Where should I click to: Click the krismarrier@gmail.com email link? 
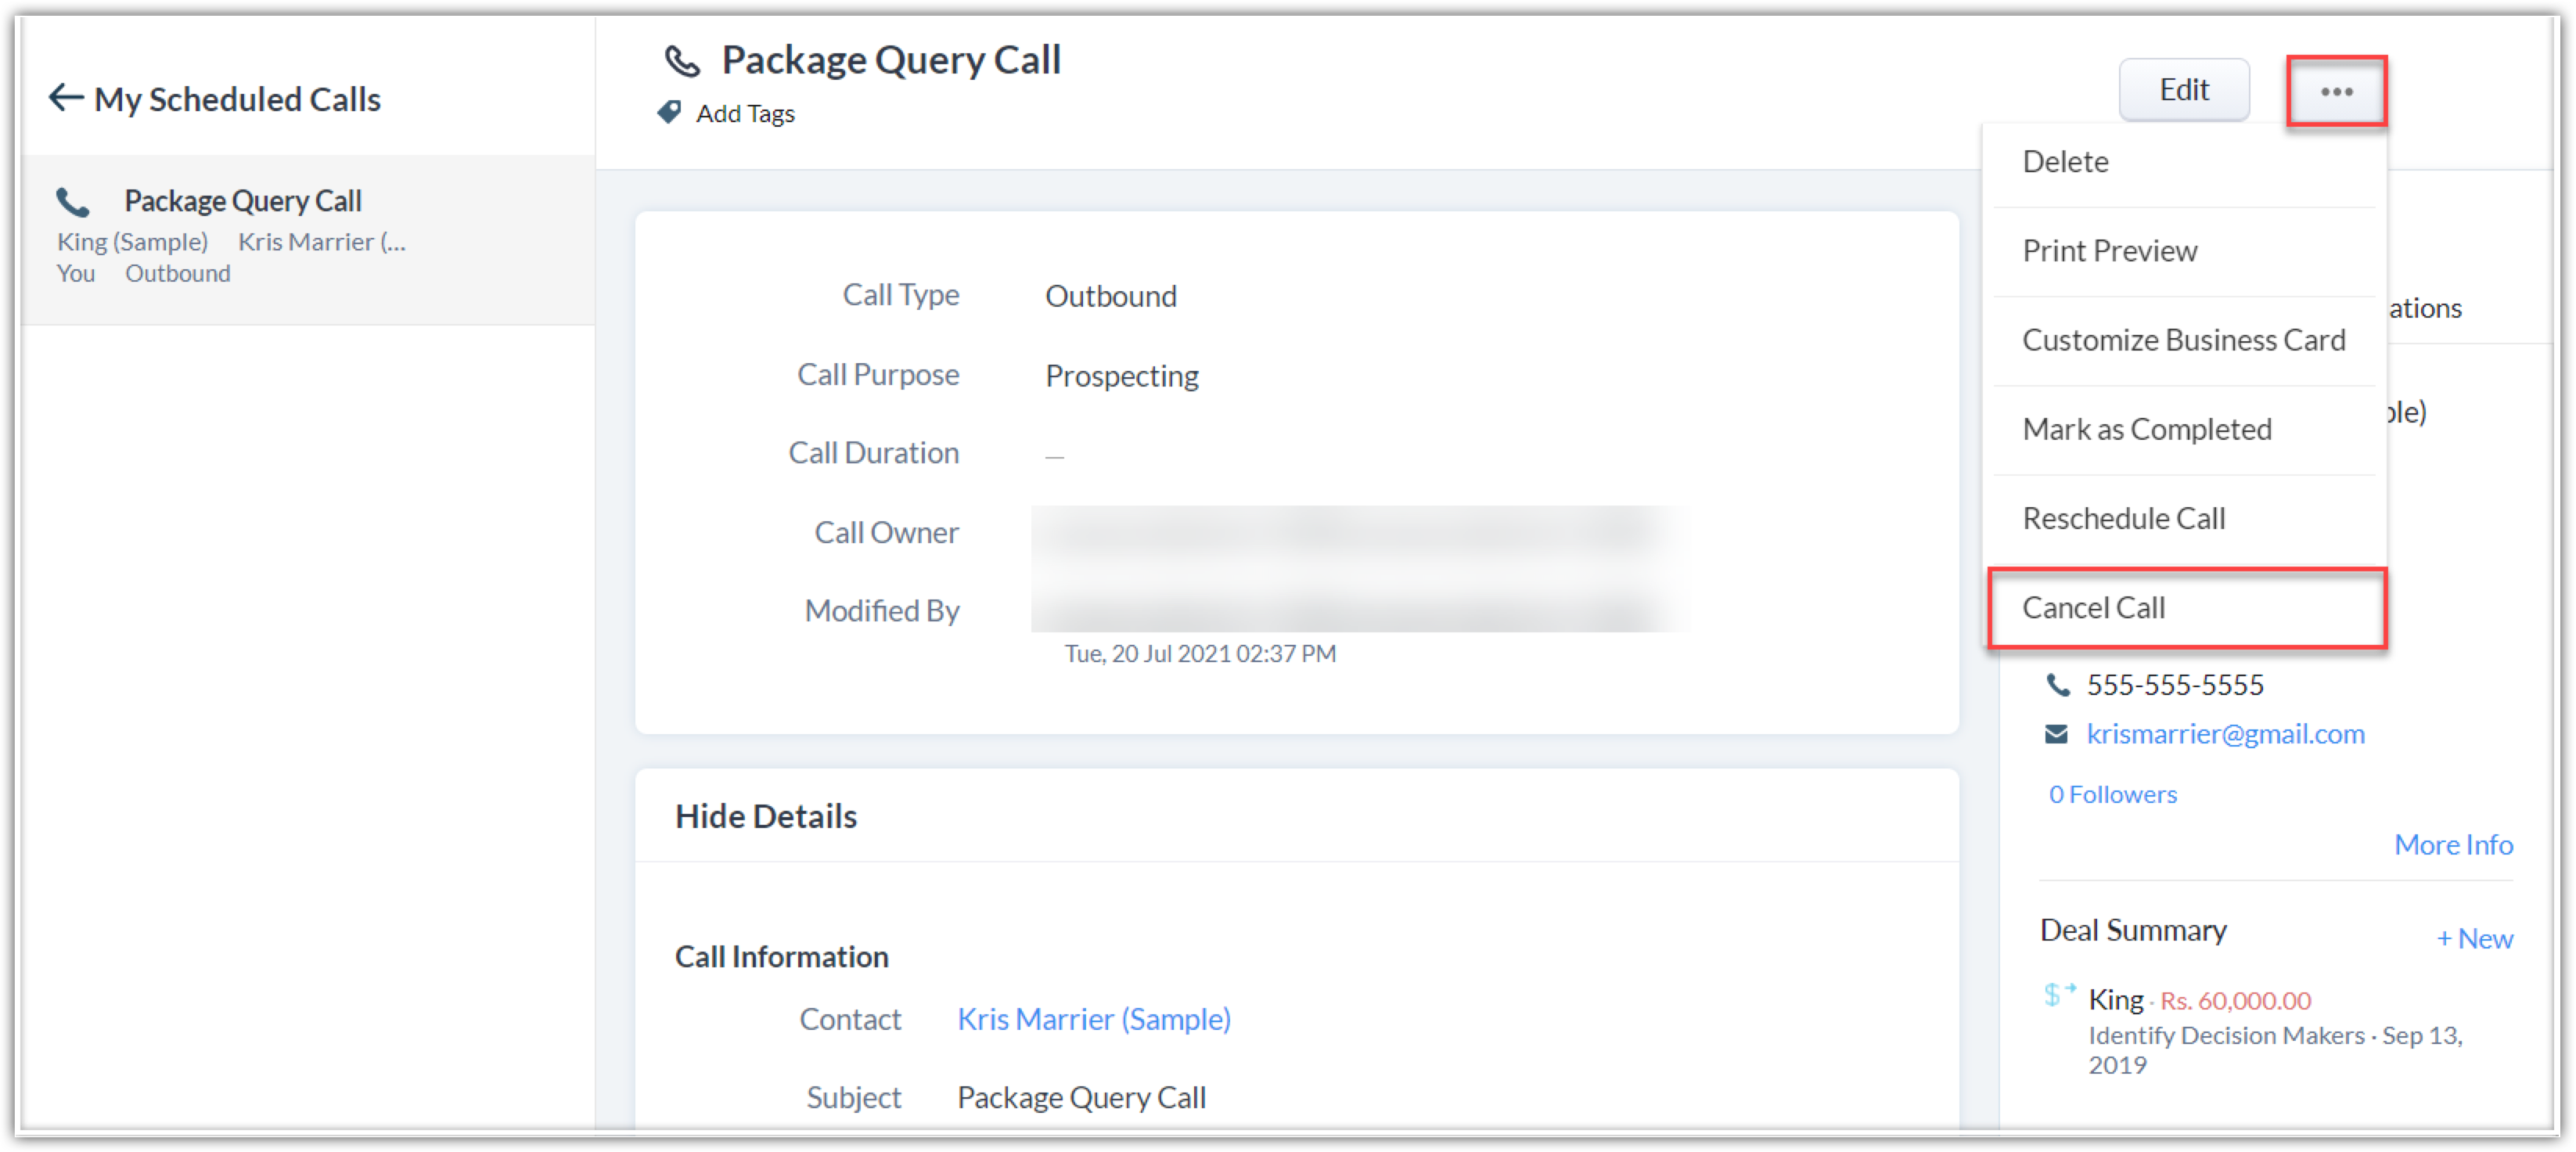click(2225, 734)
